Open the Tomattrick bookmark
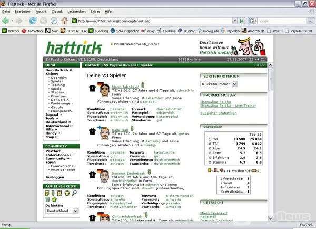 point(33,31)
